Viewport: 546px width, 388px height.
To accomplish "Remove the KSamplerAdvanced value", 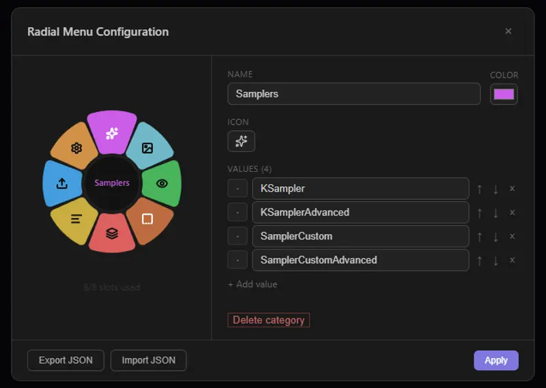I will (513, 212).
